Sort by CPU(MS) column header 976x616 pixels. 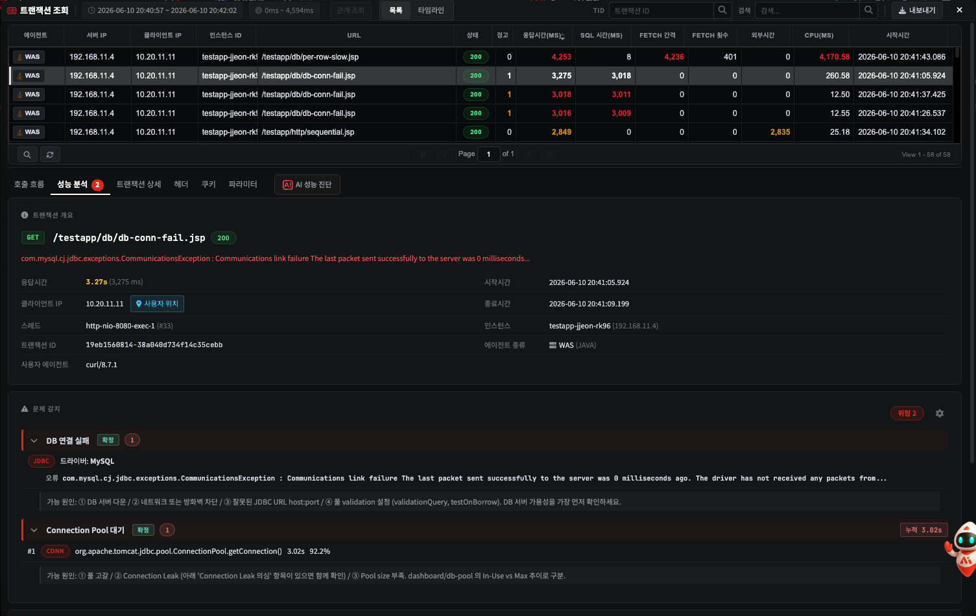pyautogui.click(x=819, y=36)
